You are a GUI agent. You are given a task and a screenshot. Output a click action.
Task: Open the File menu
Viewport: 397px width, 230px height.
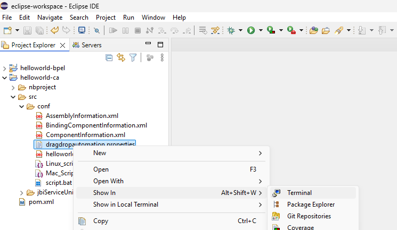pyautogui.click(x=7, y=18)
